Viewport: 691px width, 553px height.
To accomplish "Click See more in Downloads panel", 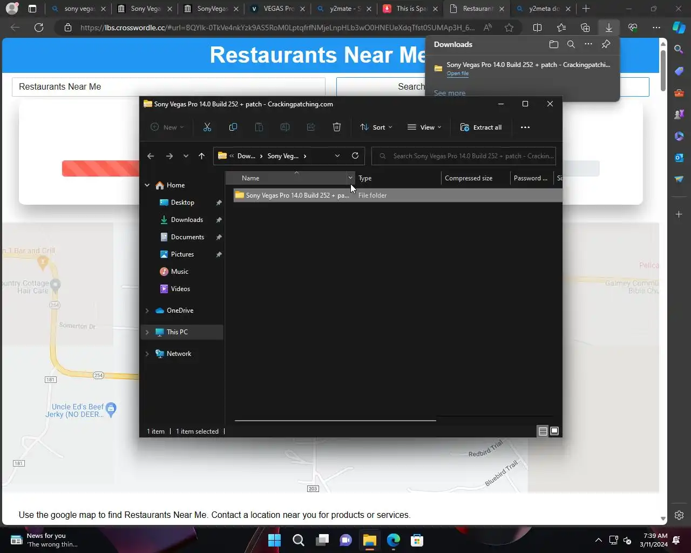I will 450,93.
